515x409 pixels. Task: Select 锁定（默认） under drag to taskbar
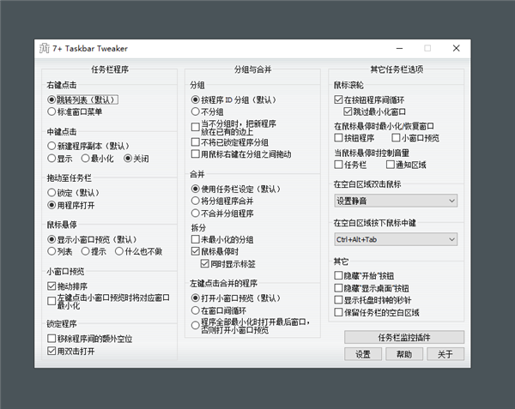(51, 193)
